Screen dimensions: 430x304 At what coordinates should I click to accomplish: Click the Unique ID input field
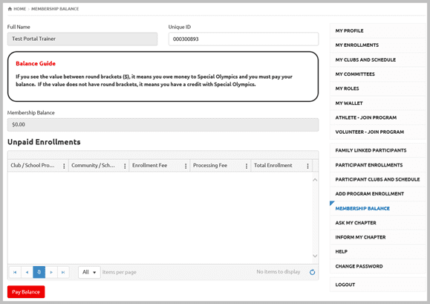(x=244, y=39)
